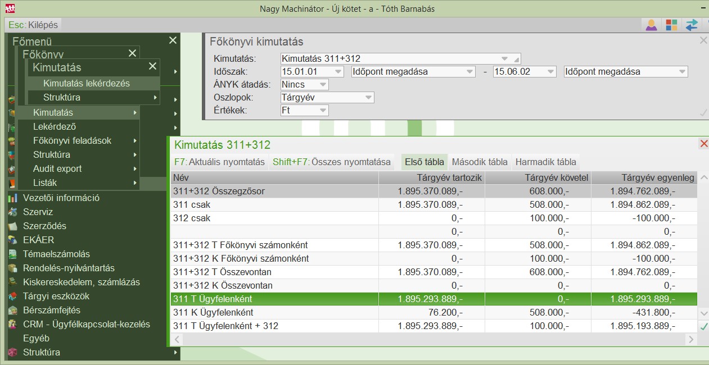The image size is (709, 365).
Task: Click the Szerviz module icon
Action: pyautogui.click(x=13, y=212)
